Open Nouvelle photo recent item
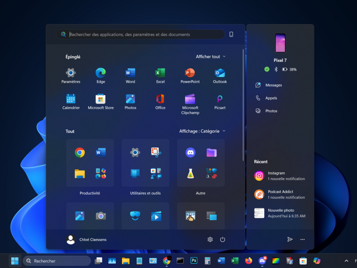 (280, 213)
